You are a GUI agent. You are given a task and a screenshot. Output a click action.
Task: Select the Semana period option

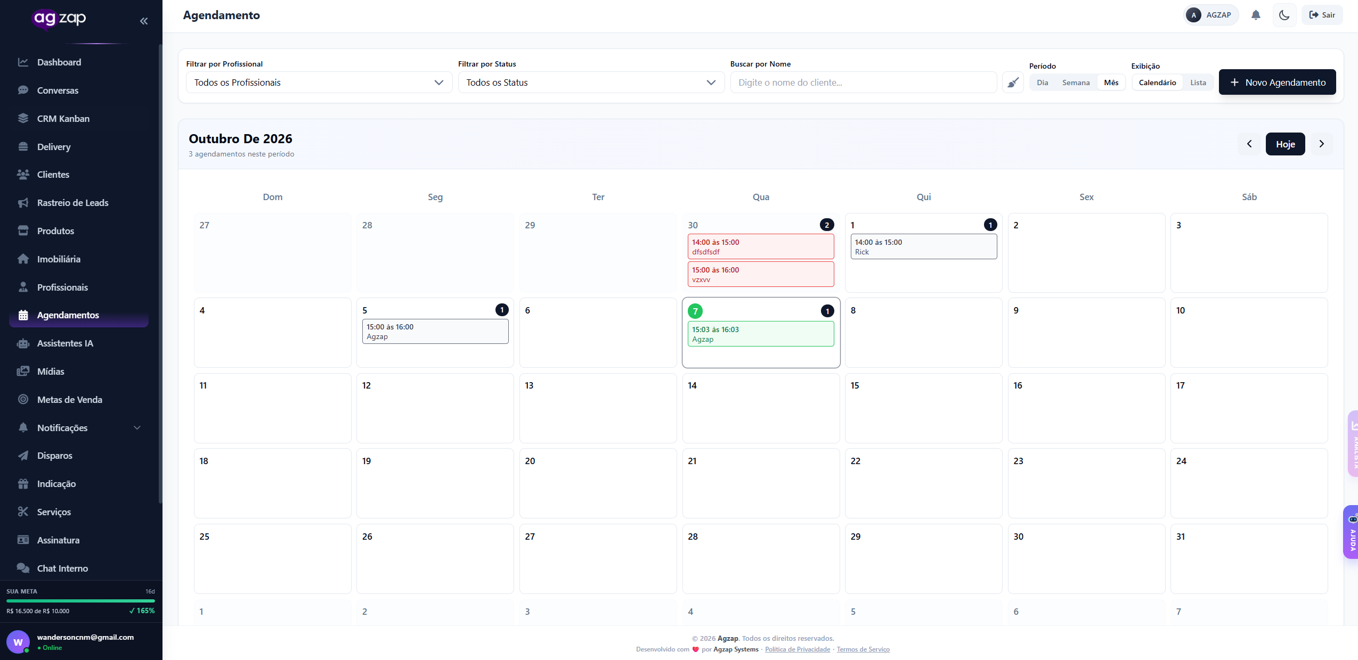1076,82
